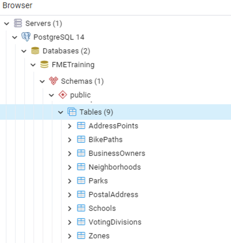This screenshot has height=243, width=231.
Task: Click the PostgreSQL 14 elephant icon
Action: point(26,37)
